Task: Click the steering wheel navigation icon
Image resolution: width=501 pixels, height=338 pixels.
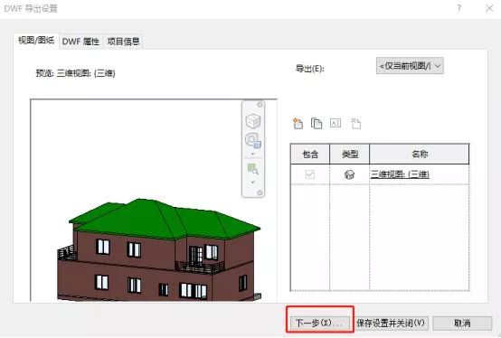Action: 252,140
